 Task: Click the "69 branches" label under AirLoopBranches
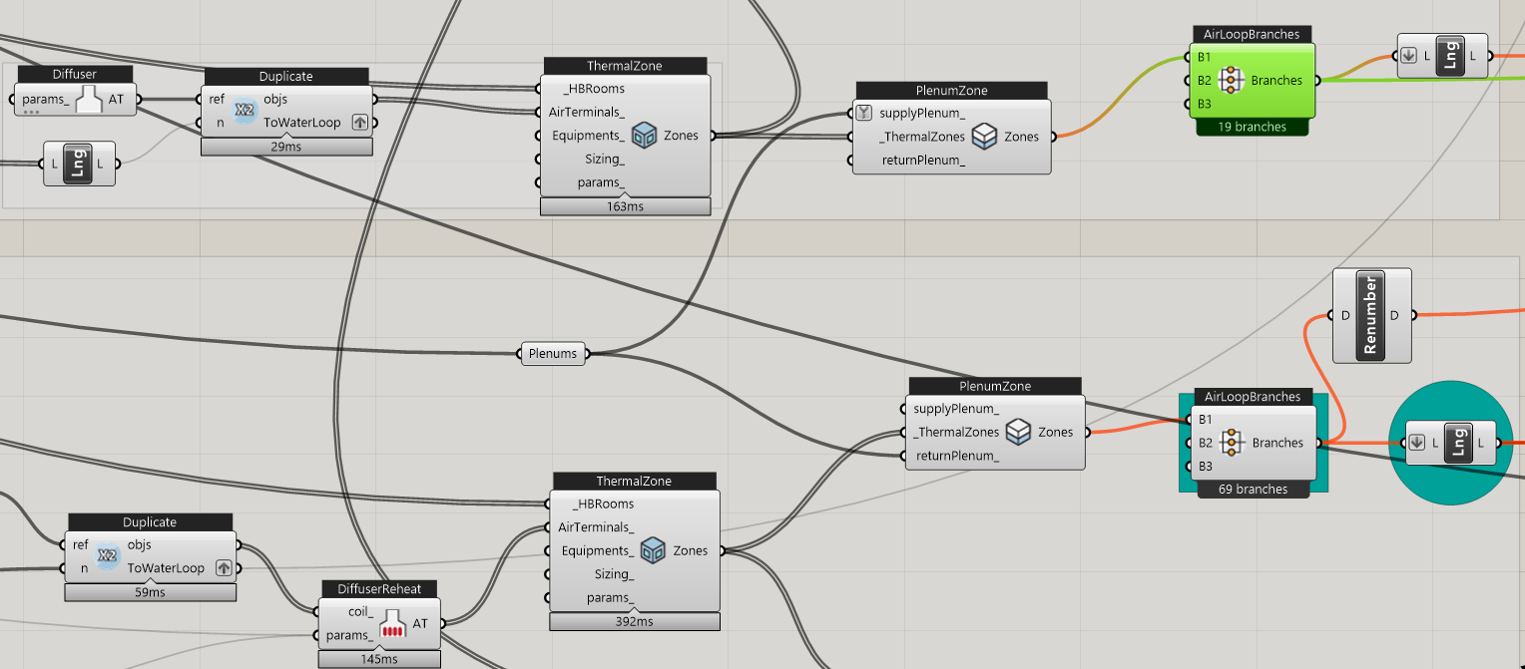pos(1253,490)
